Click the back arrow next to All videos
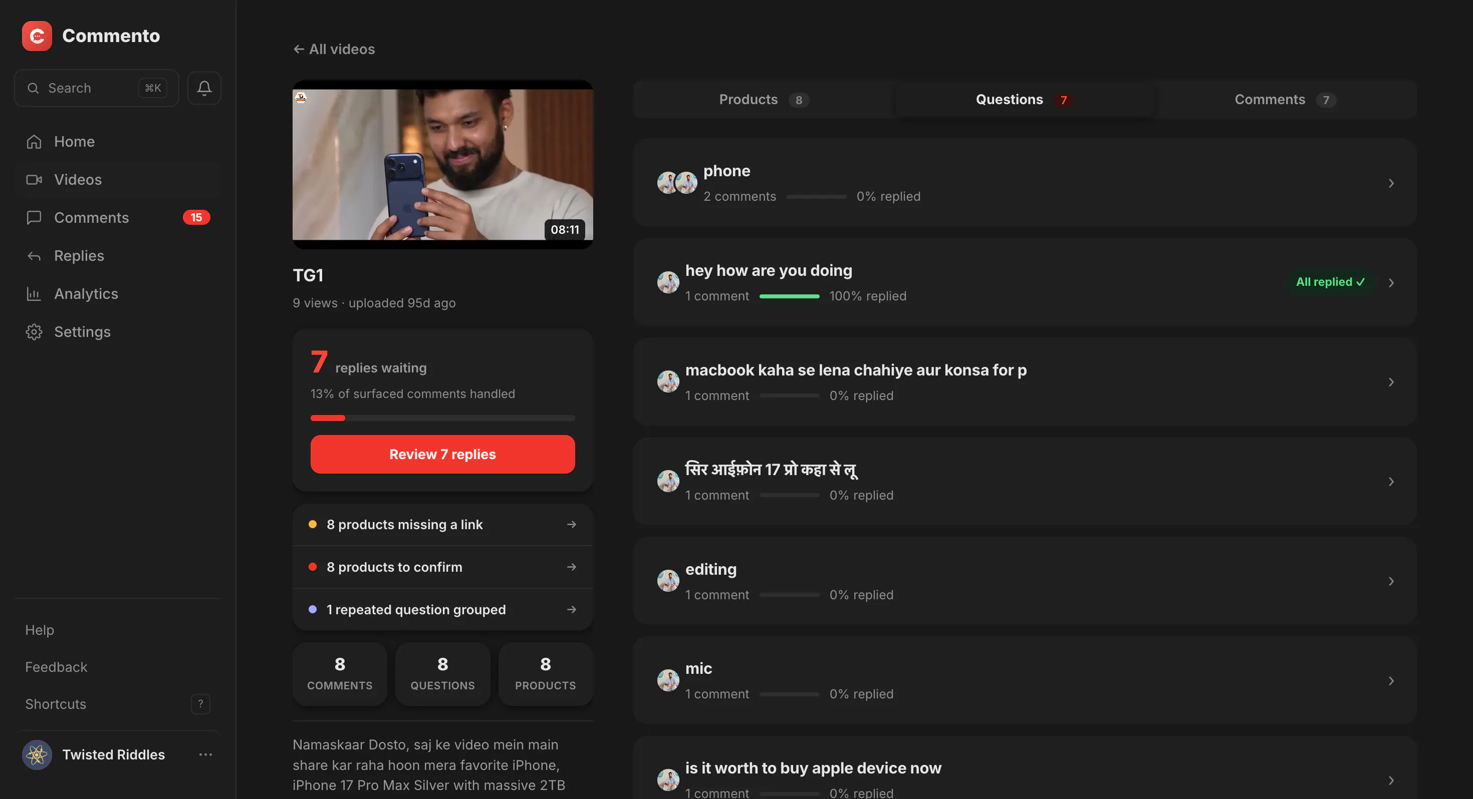Viewport: 1473px width, 799px height. tap(299, 49)
